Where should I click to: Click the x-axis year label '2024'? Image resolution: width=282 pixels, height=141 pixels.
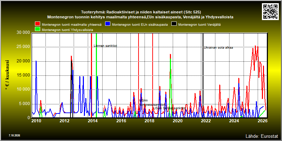[x=234, y=121]
